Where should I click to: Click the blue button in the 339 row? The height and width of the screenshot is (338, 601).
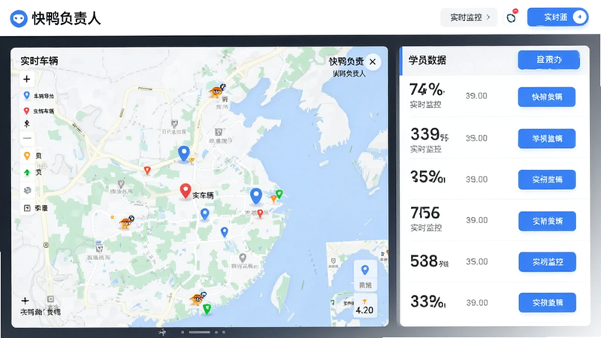[547, 138]
